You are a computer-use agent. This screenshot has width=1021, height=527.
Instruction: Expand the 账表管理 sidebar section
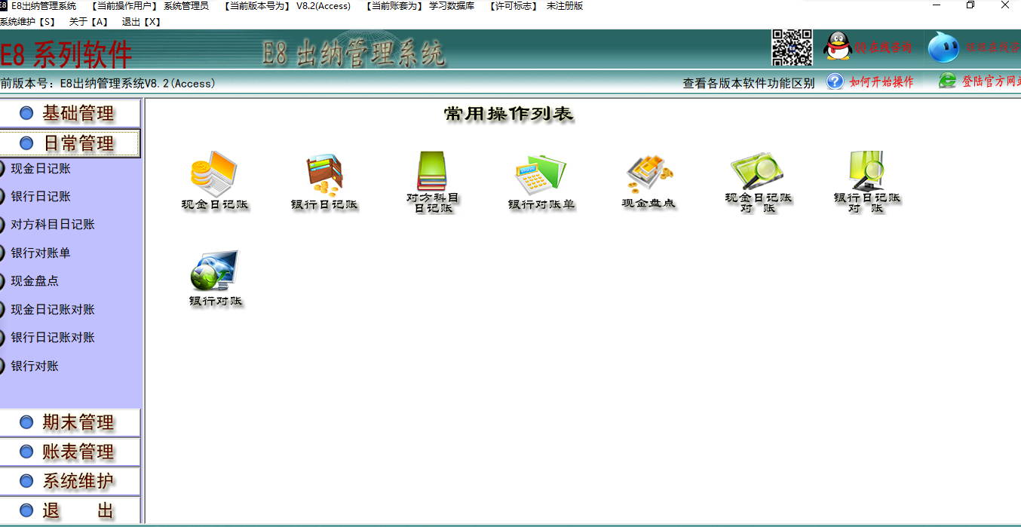pyautogui.click(x=70, y=452)
